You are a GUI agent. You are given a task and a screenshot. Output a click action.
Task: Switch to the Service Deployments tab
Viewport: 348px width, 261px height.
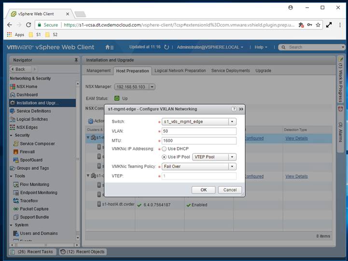[230, 70]
